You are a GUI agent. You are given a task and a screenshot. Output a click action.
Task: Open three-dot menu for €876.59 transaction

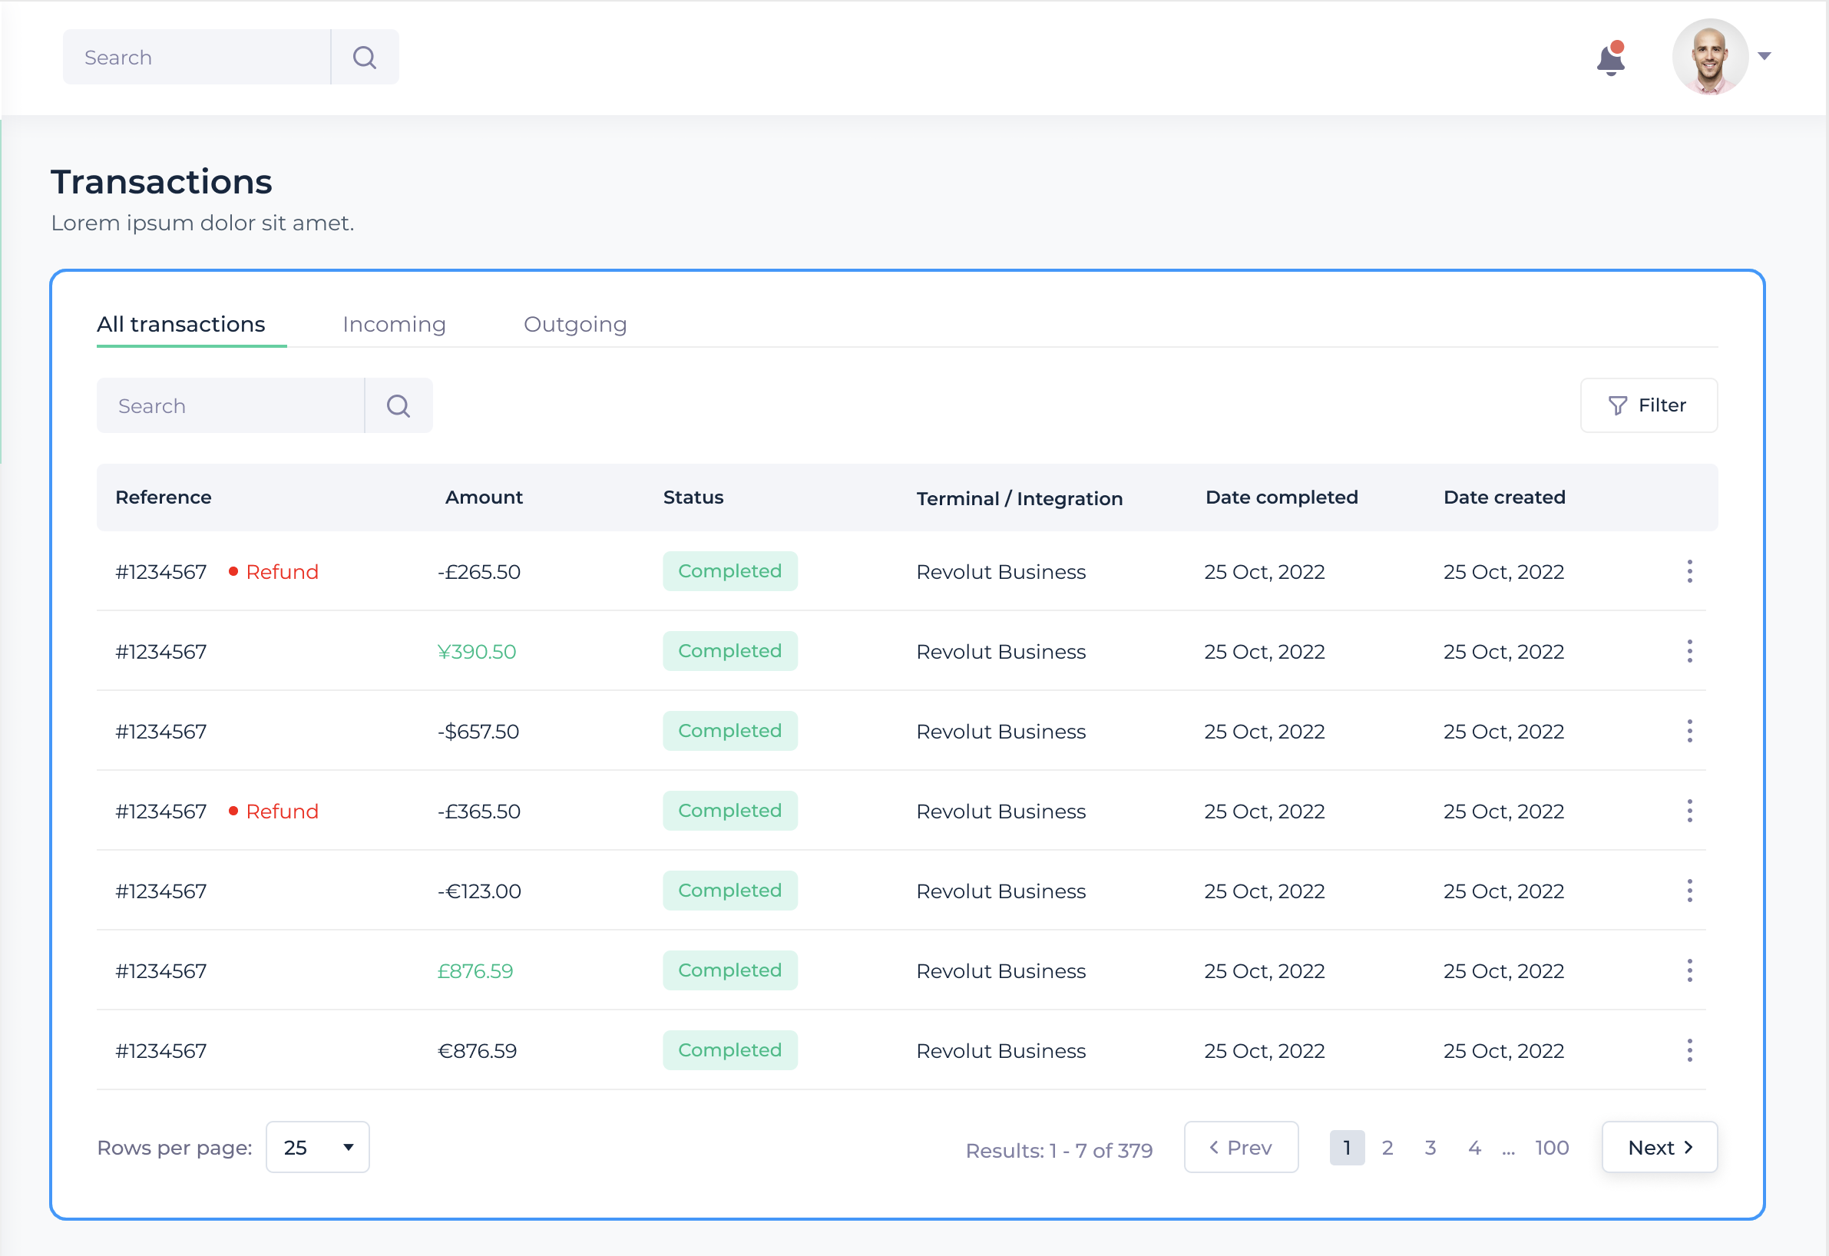coord(1689,1050)
